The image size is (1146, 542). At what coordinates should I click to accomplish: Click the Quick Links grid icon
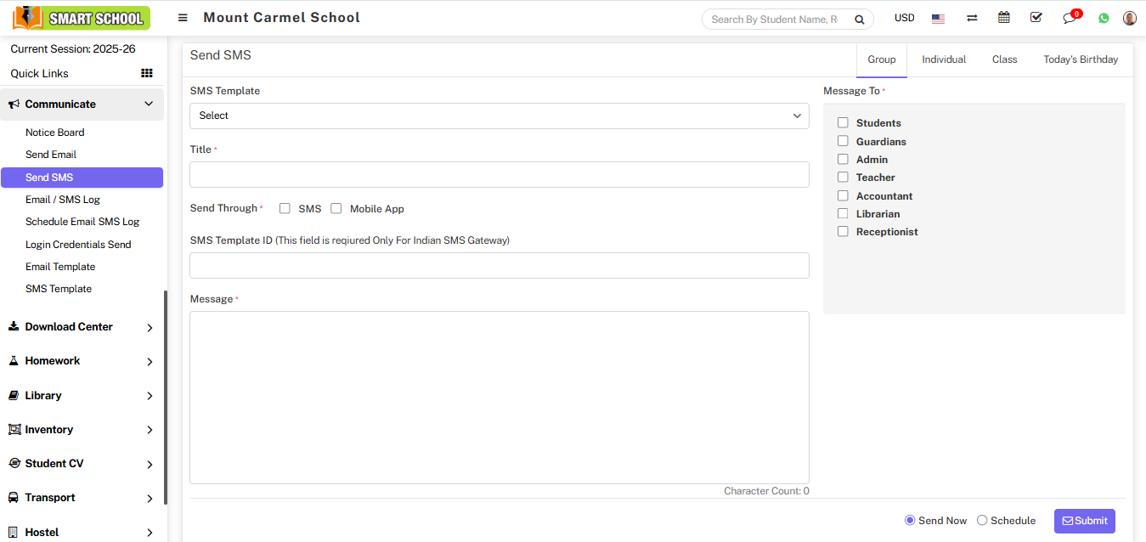(146, 74)
